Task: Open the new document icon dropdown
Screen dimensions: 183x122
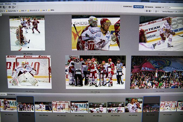Action: coord(14,7)
